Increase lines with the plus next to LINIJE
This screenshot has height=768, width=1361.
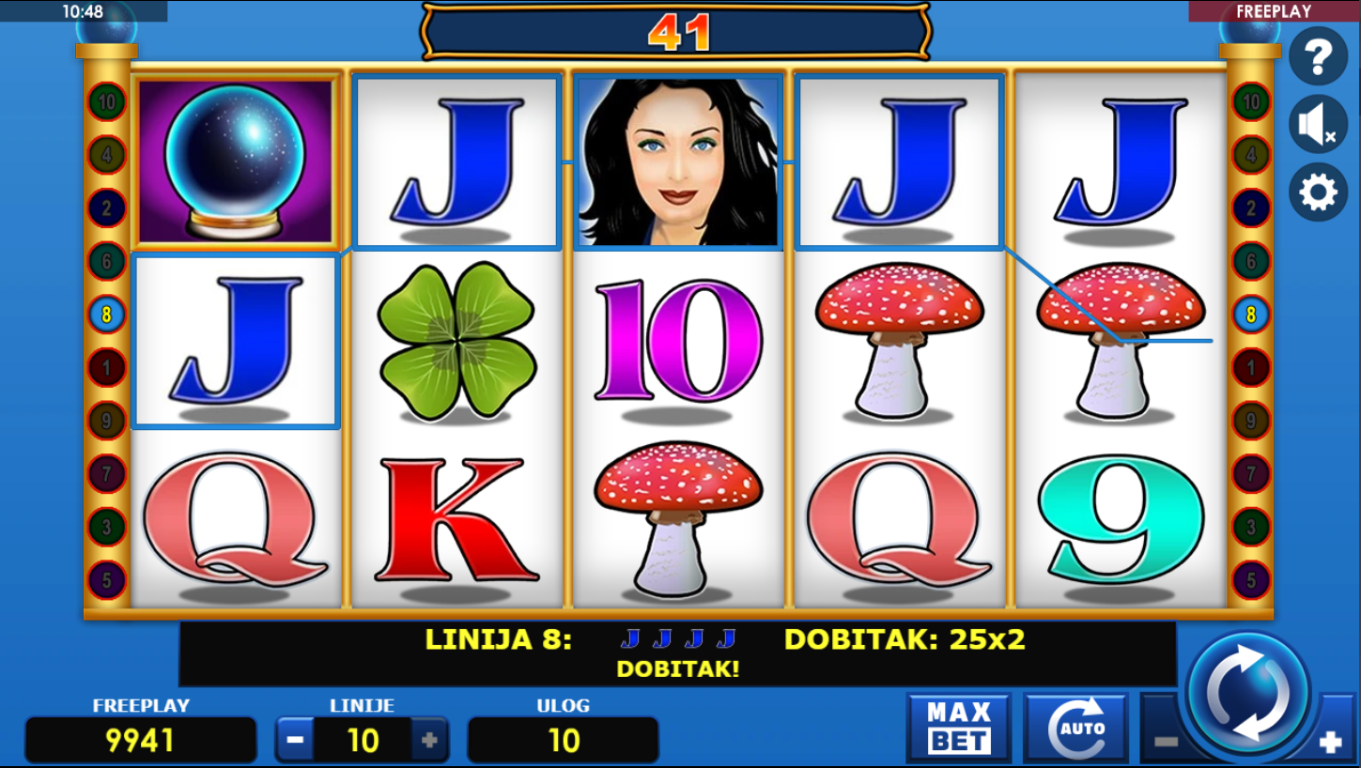point(429,740)
